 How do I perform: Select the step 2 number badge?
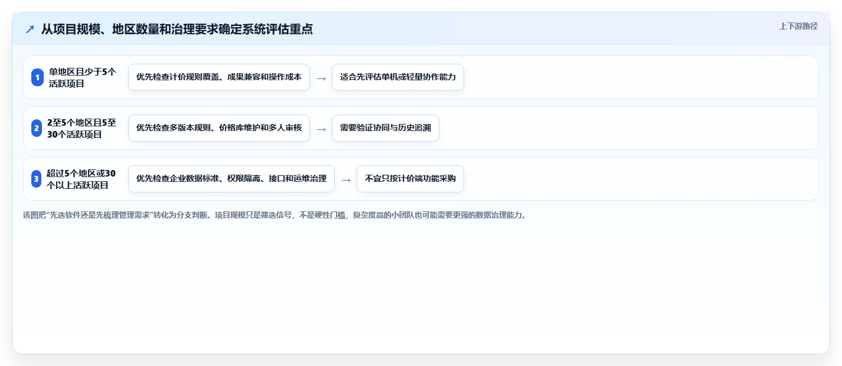[x=37, y=128]
